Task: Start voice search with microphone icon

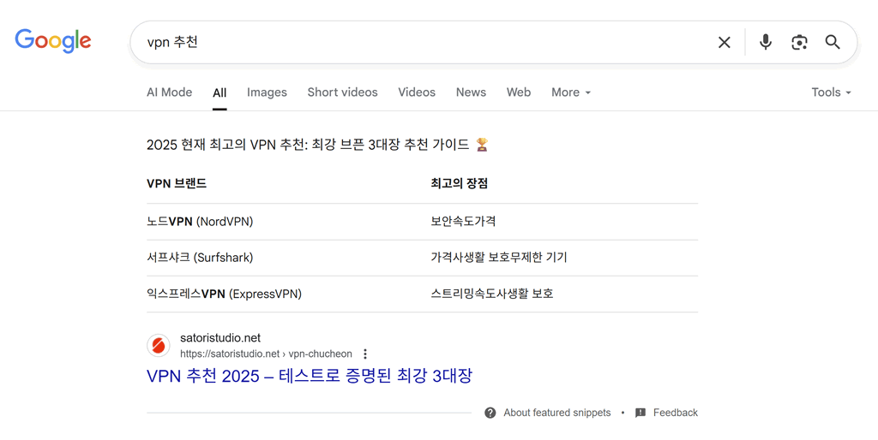Action: [766, 42]
